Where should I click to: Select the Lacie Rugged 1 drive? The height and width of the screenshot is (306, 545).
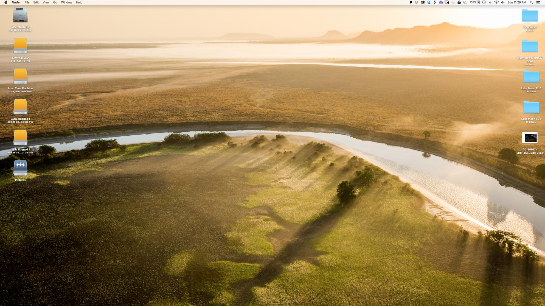click(20, 107)
